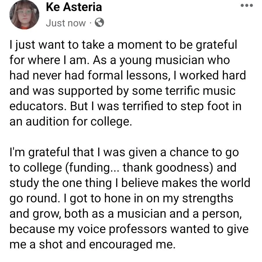Viewport: 262px width, 262px height.
Task: Open the Ke Asteria profile name link
Action: 74,7
